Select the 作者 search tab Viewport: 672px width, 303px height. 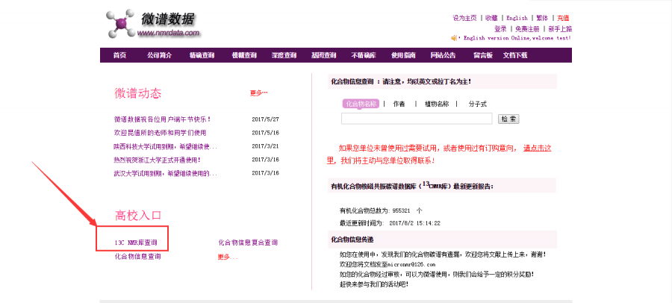pyautogui.click(x=399, y=104)
